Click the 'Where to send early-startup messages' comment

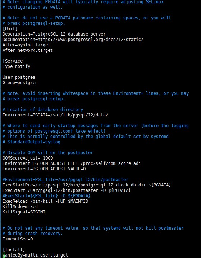tap(96, 126)
